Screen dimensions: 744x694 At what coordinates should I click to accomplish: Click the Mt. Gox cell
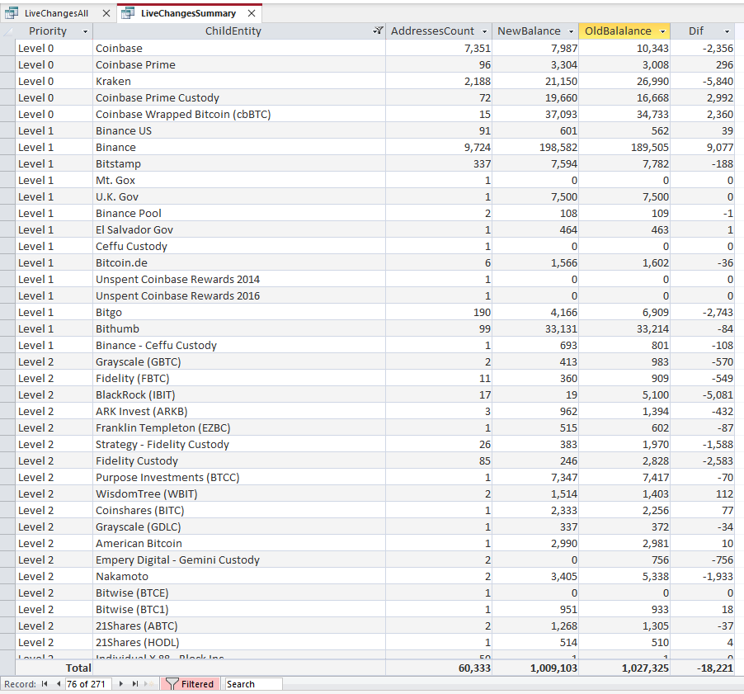point(239,181)
